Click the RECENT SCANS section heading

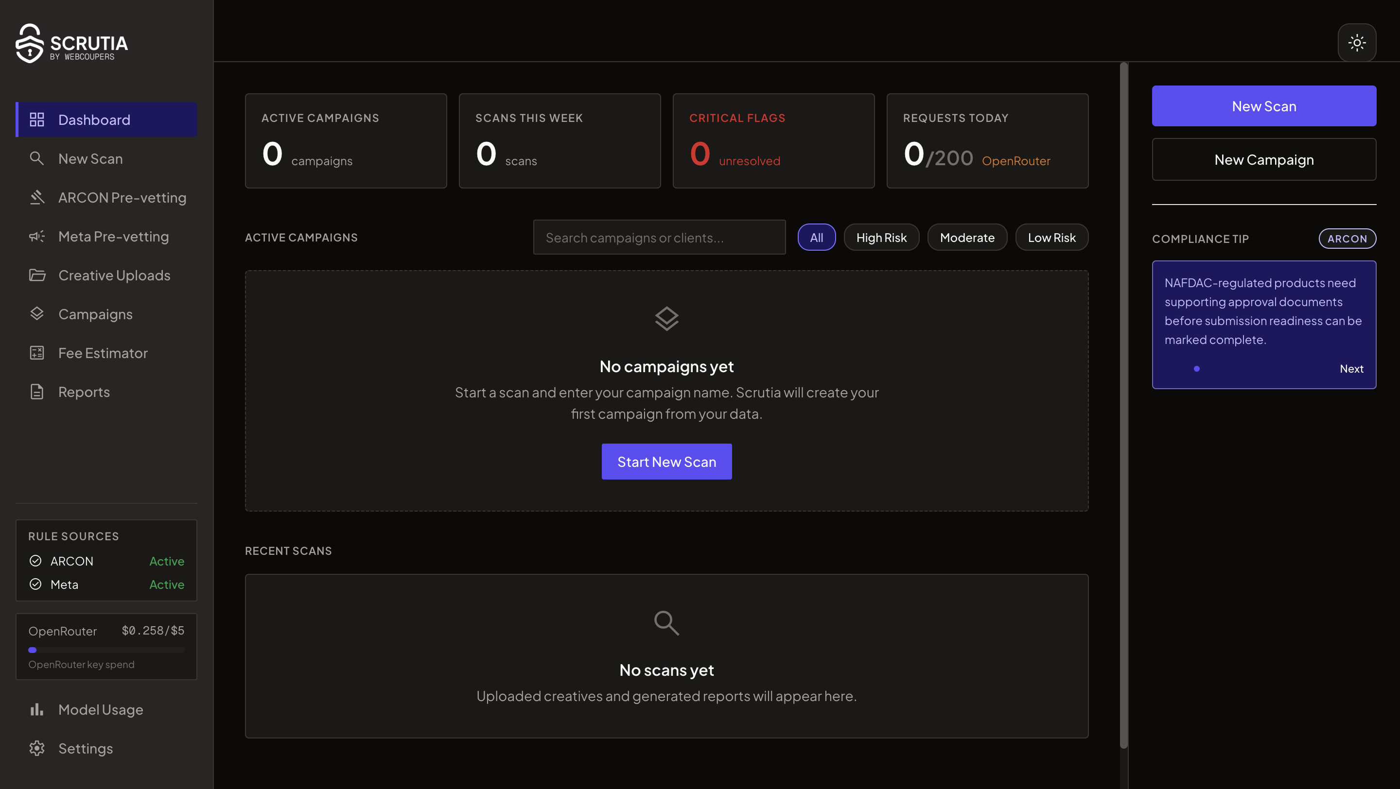(x=288, y=550)
